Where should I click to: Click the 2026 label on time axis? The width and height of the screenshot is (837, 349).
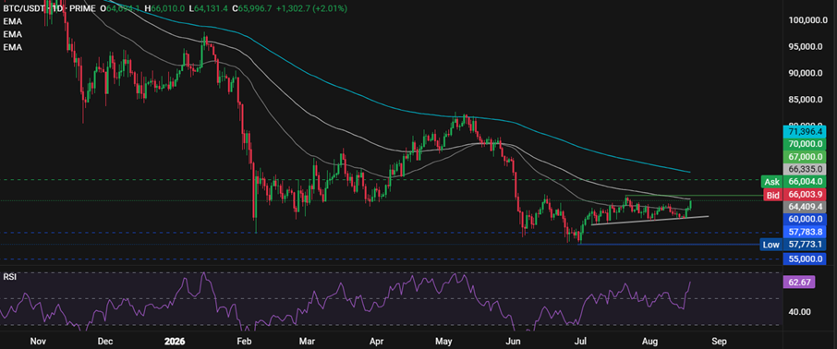click(x=174, y=341)
